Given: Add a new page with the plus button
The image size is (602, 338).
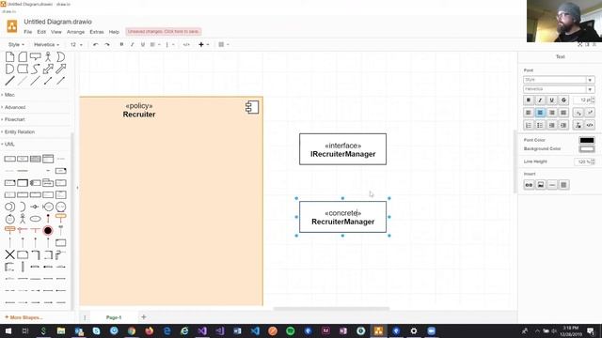Looking at the screenshot, I should tap(144, 317).
